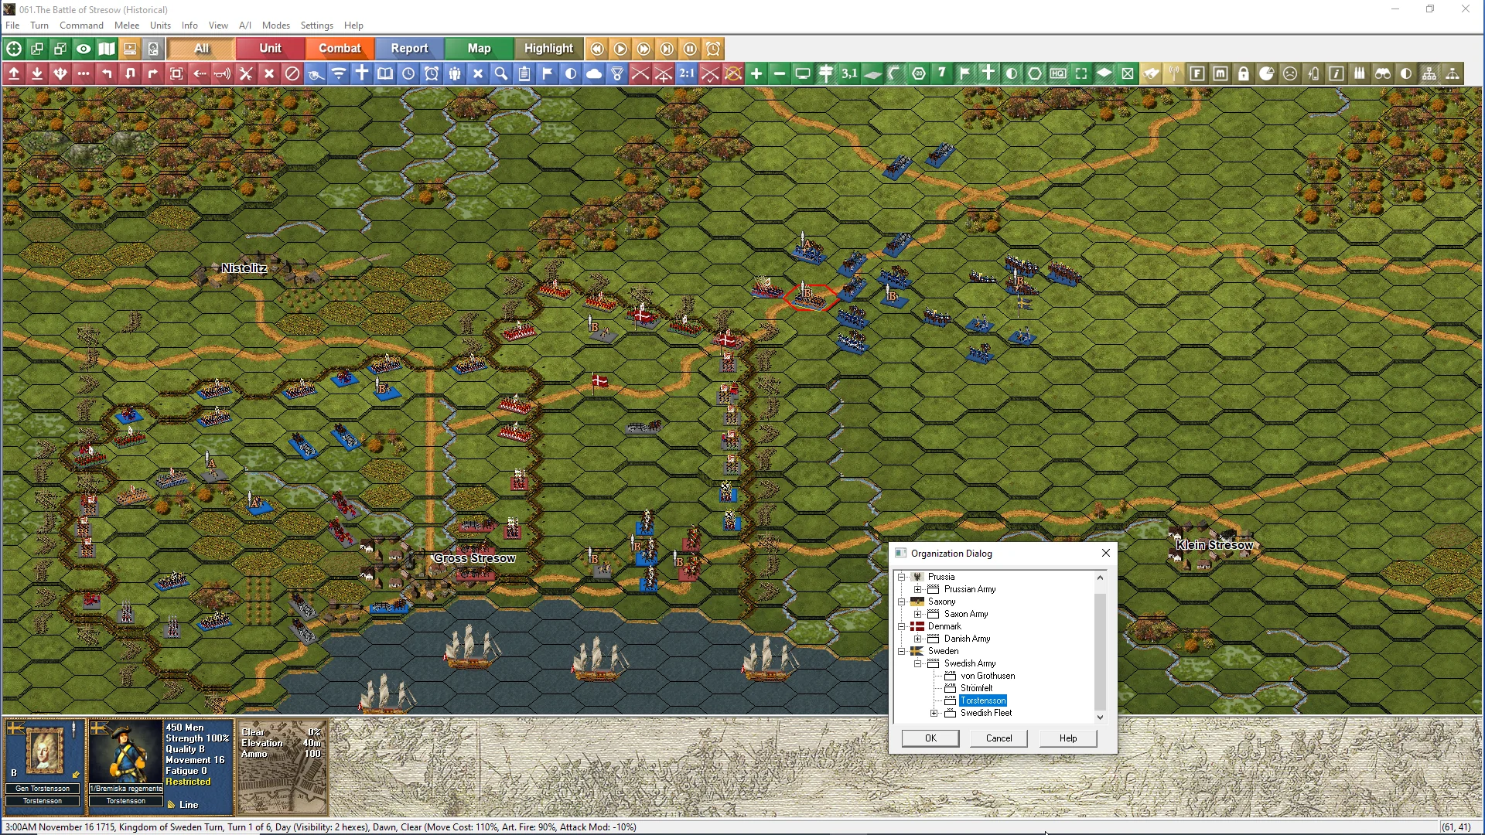Screen dimensions: 1485x835
Task: Collapse the Sweden nation node
Action: (x=902, y=651)
